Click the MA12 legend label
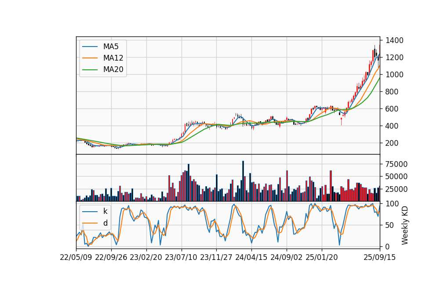Image resolution: width=422 pixels, height=303 pixels. click(113, 58)
